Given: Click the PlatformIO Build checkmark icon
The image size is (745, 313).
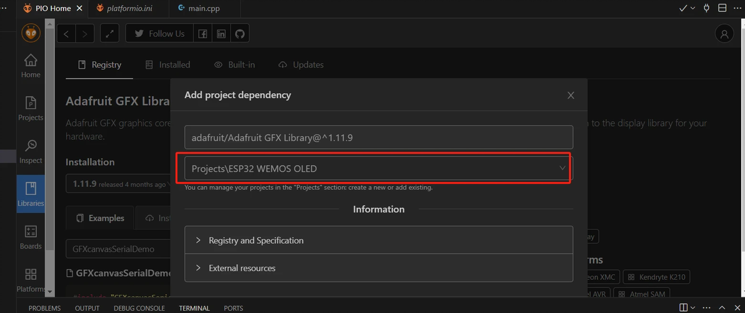Looking at the screenshot, I should click(683, 8).
